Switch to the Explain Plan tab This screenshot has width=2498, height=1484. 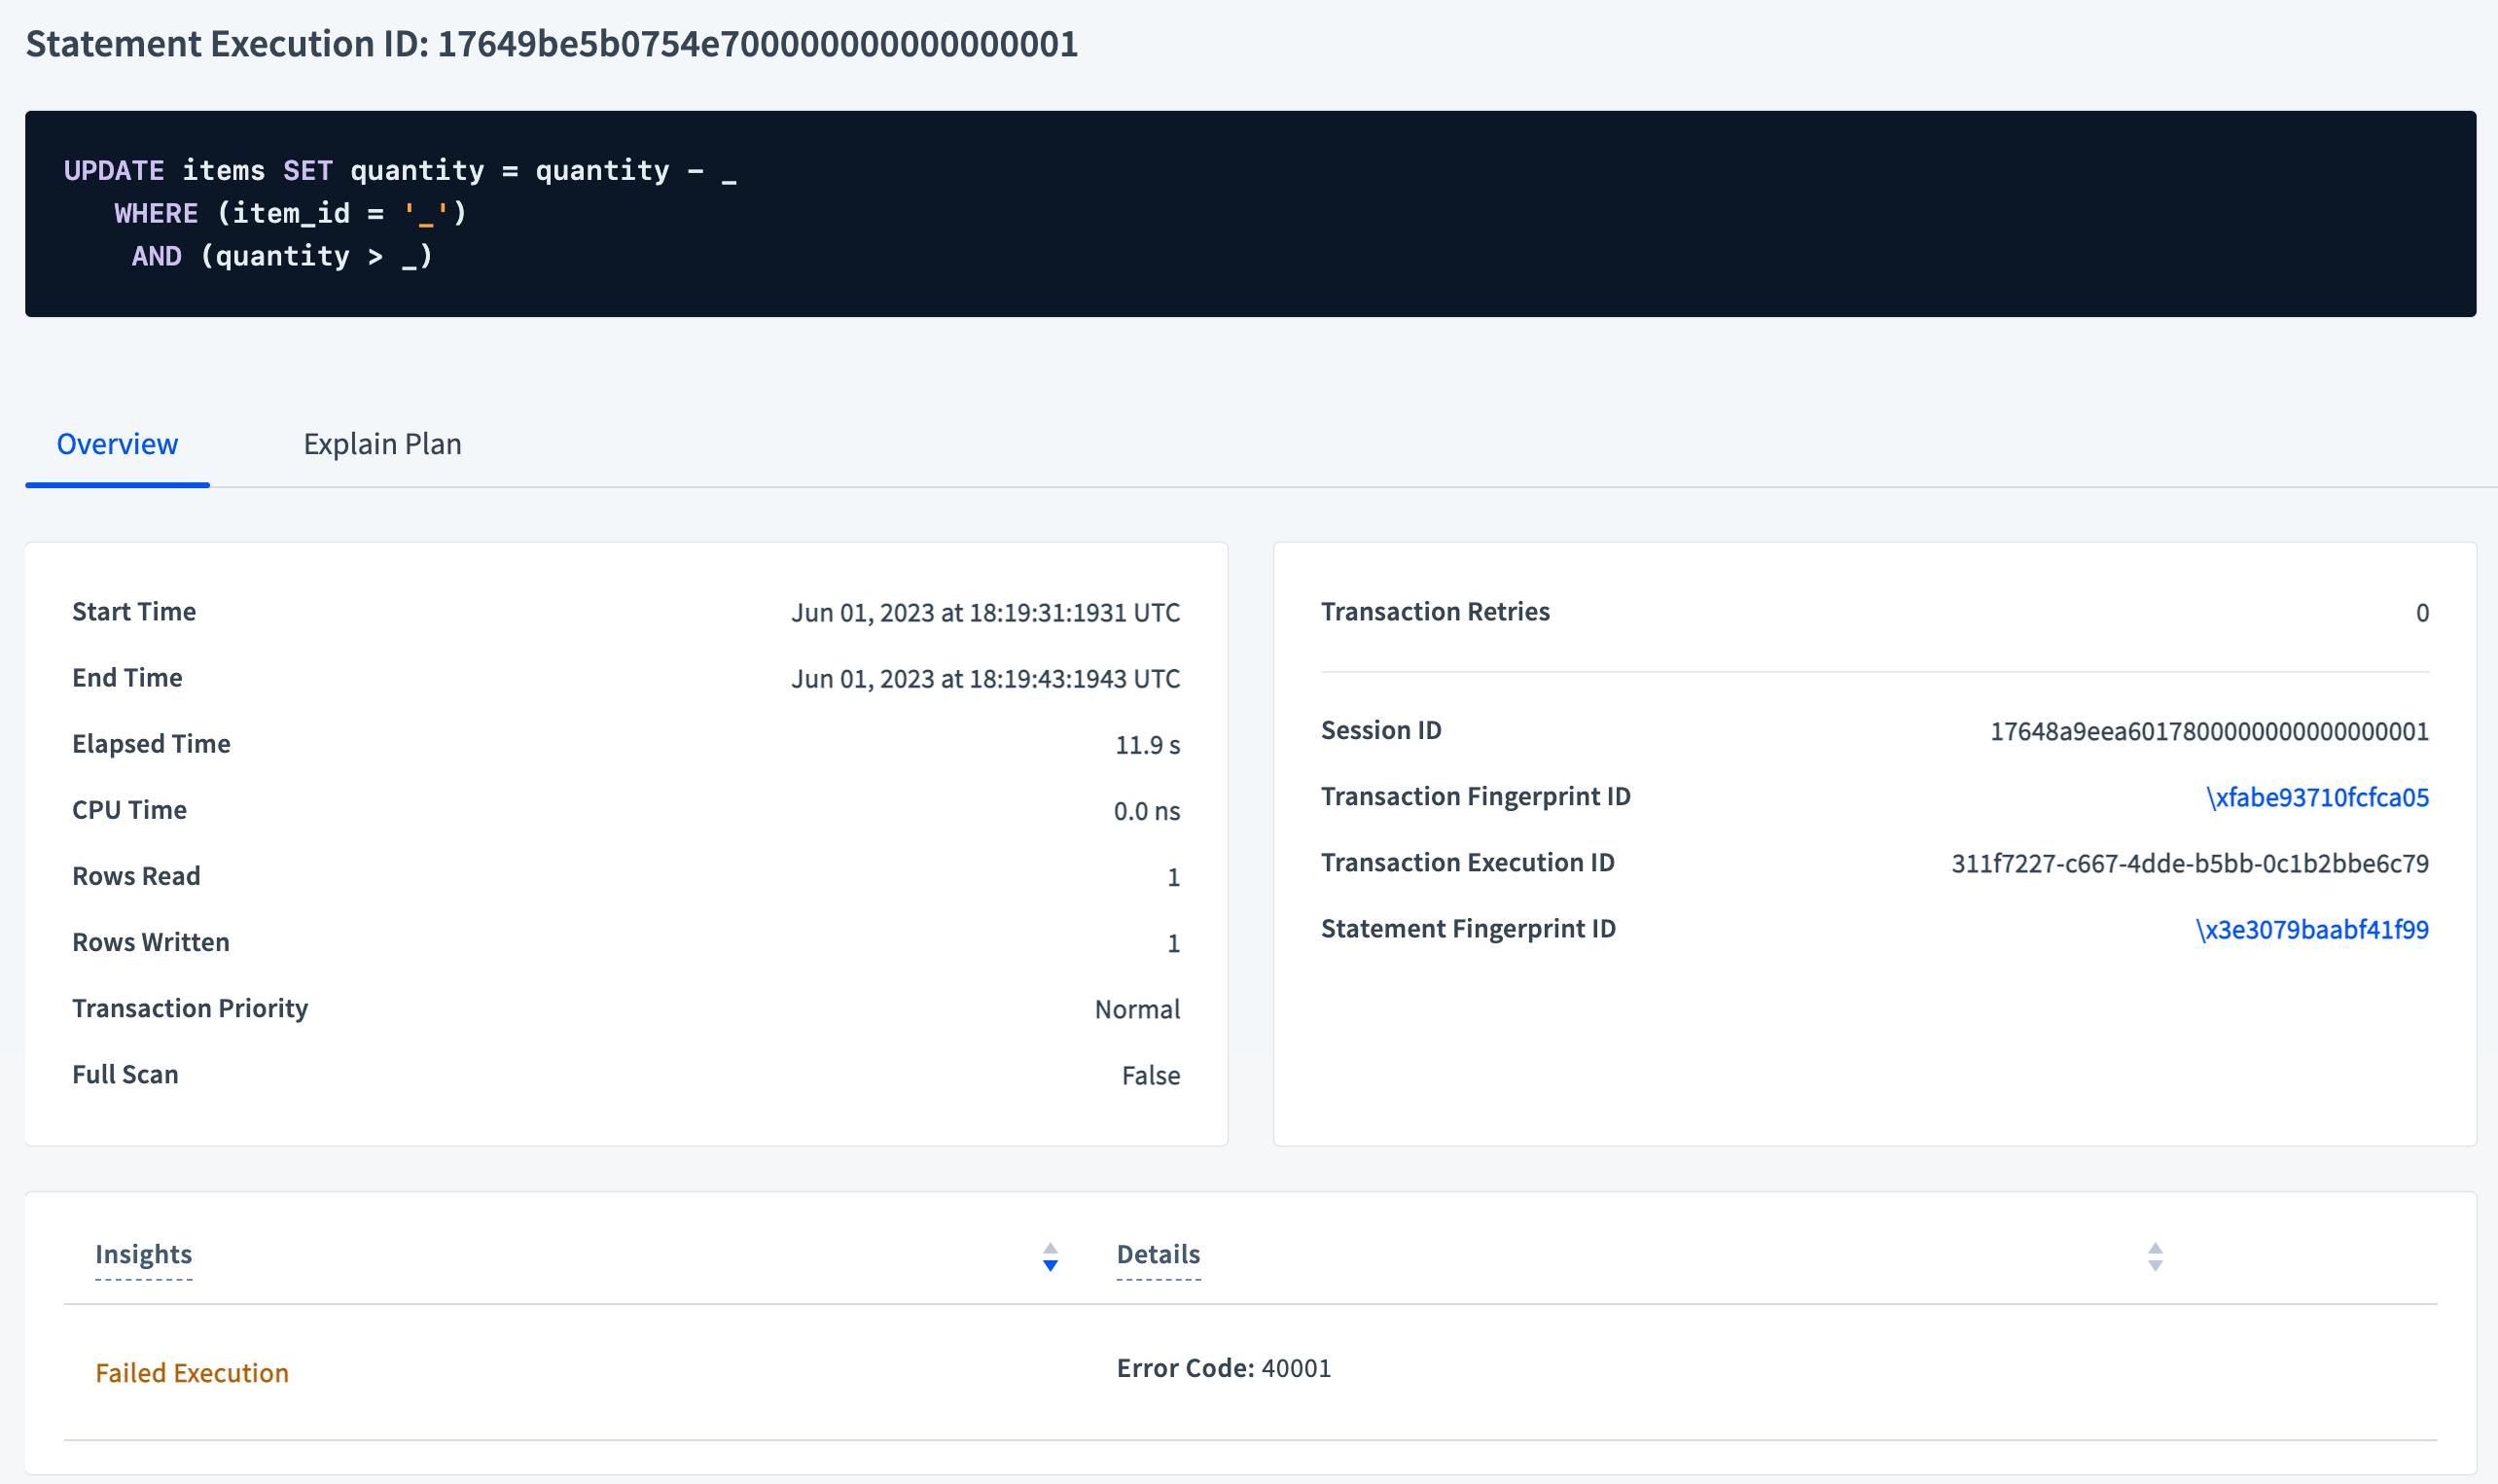[x=383, y=443]
